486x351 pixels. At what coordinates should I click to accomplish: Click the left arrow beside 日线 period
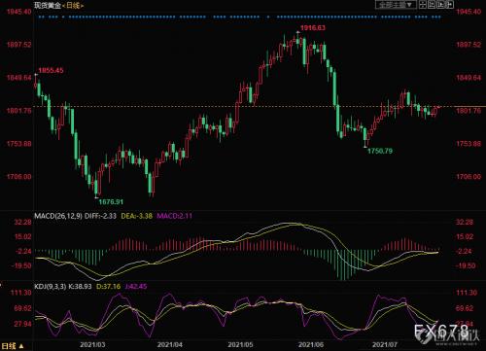click(x=63, y=6)
